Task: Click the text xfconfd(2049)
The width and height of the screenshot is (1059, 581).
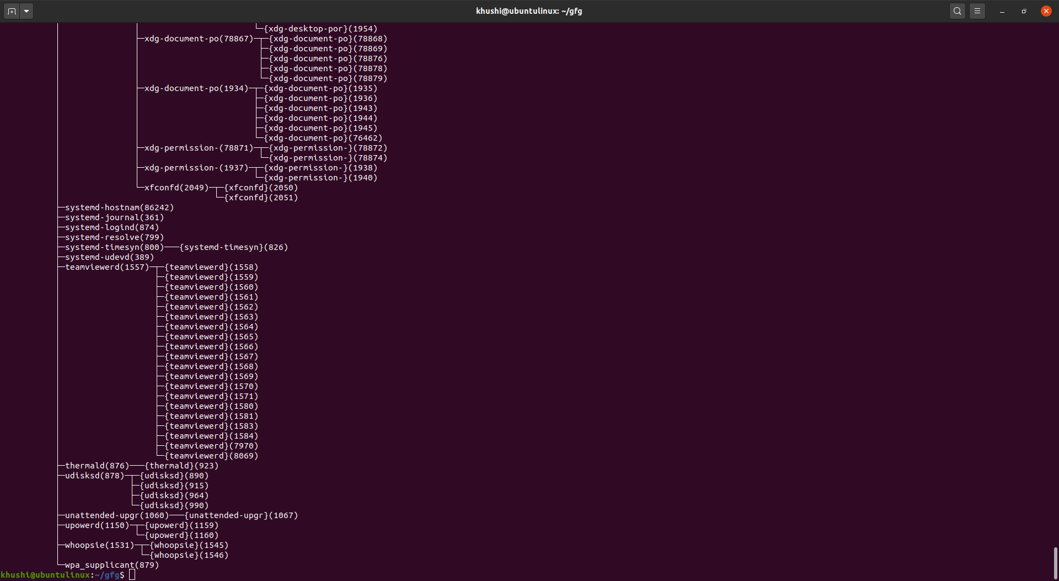Action: tap(176, 188)
